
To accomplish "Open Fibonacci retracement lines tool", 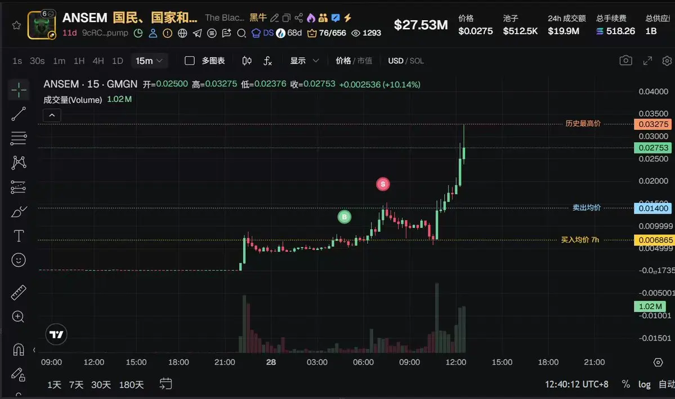I will 19,138.
